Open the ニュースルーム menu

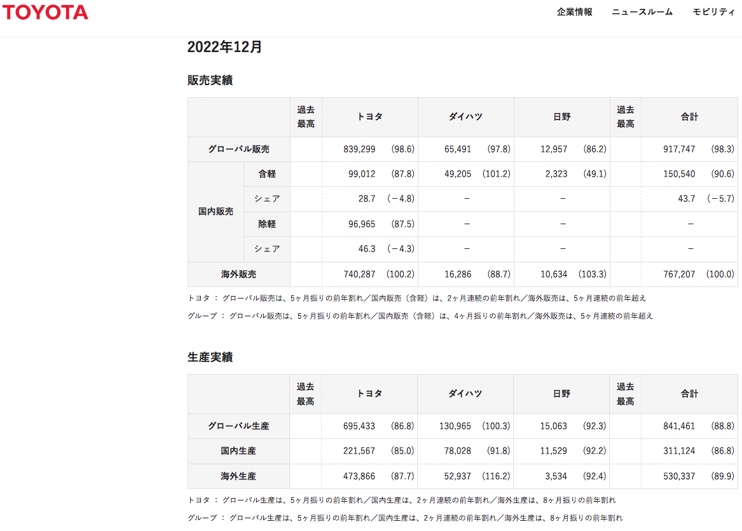(x=642, y=12)
